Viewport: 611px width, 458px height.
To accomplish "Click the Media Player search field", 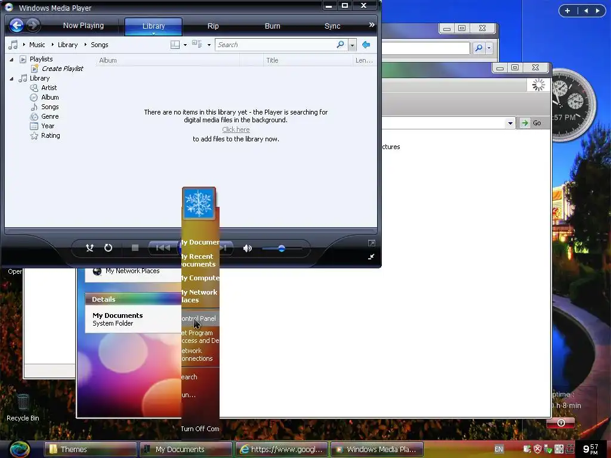I will pyautogui.click(x=276, y=45).
